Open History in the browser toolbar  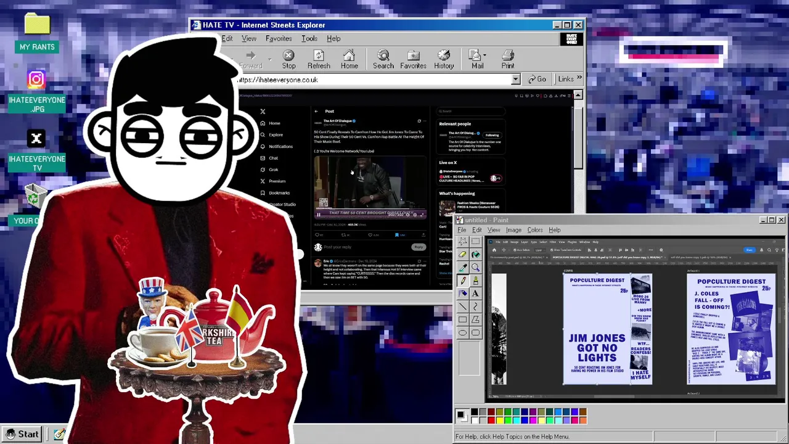(x=444, y=59)
